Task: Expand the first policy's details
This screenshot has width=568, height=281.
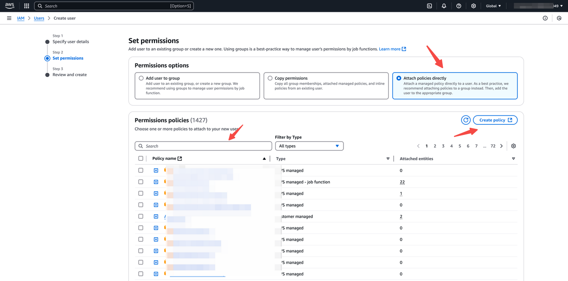Action: coord(156,170)
